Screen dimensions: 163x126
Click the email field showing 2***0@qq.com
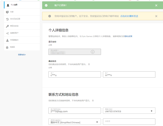click(x=75, y=110)
